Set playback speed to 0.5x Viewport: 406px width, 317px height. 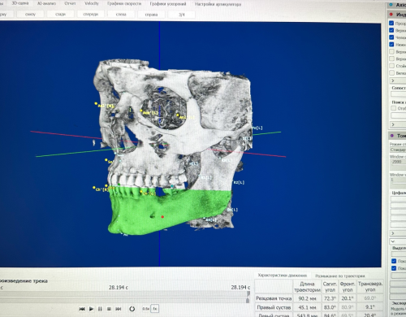click(x=146, y=309)
